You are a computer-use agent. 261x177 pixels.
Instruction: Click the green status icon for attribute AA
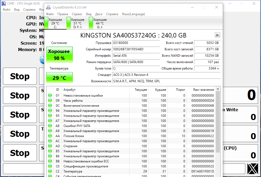click(50, 136)
